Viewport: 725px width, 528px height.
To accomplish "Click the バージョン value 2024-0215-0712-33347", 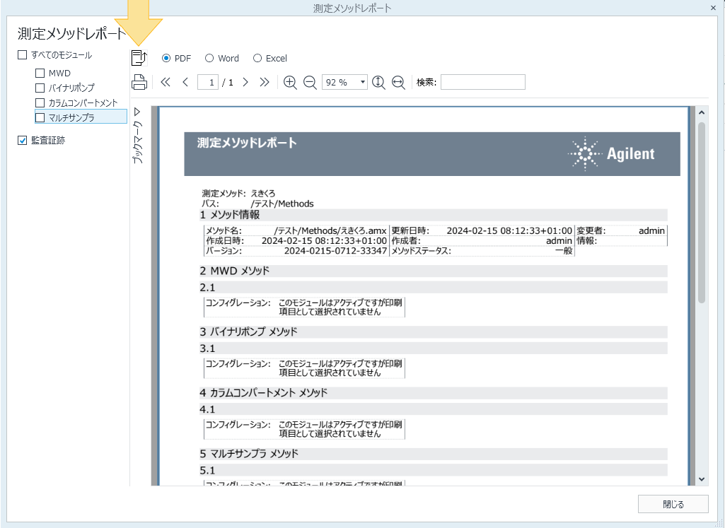I will pos(335,251).
